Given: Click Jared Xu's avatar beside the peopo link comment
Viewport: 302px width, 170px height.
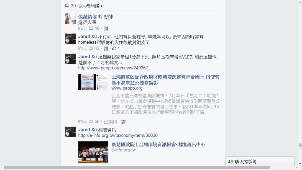Looking at the screenshot, I should point(70,59).
